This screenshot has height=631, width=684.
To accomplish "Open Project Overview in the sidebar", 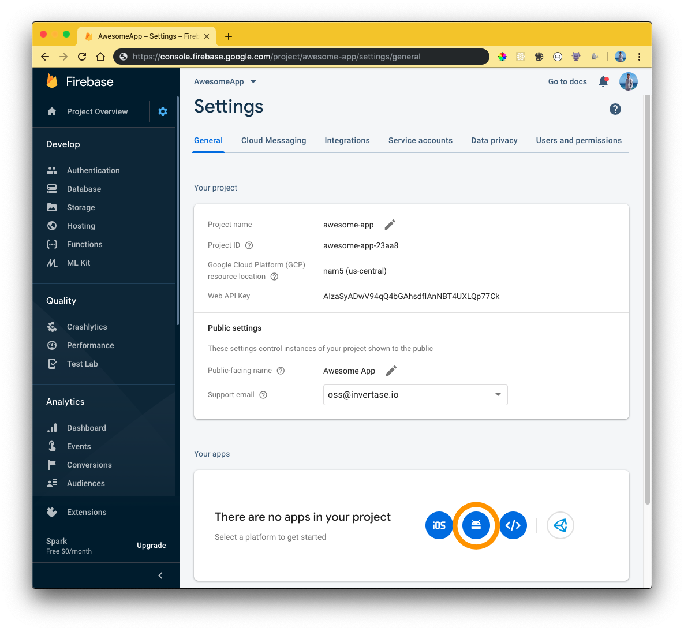I will pyautogui.click(x=87, y=111).
